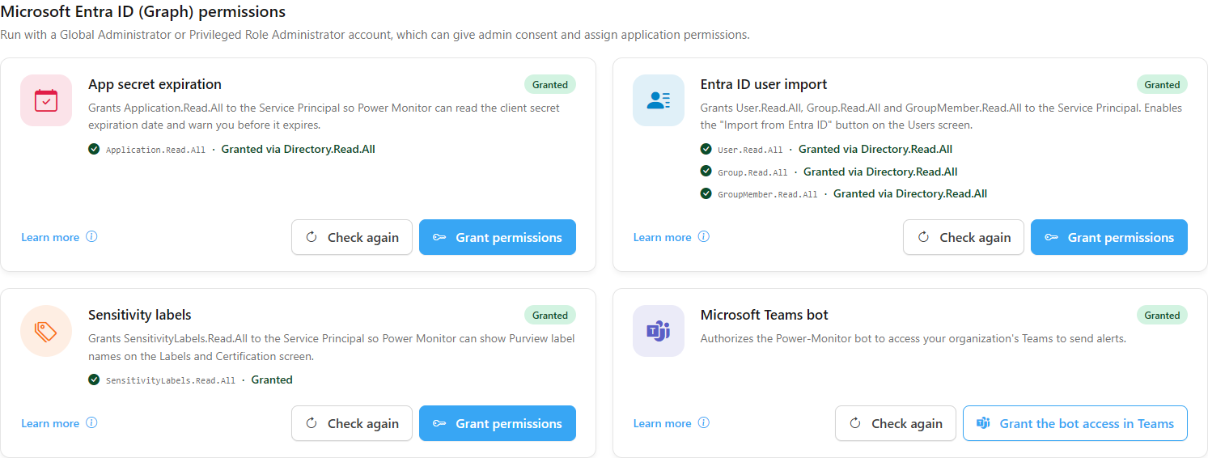This screenshot has width=1208, height=458.
Task: Click green check beside SensitivityLabels.Read.All
Action: 94,380
